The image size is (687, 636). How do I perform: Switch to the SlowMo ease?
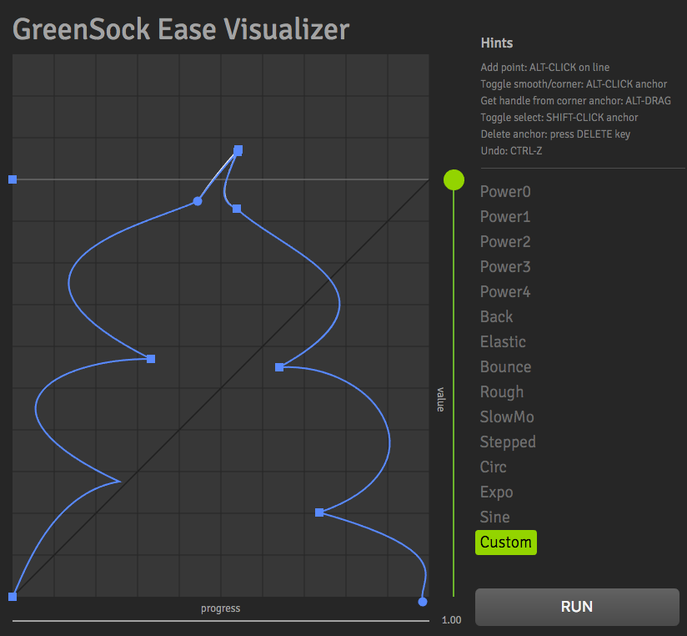coord(505,416)
